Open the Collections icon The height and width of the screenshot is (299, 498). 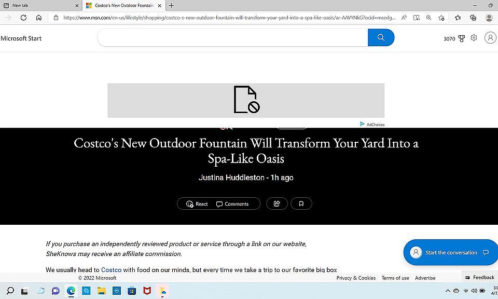(x=473, y=18)
